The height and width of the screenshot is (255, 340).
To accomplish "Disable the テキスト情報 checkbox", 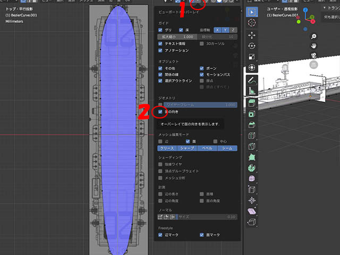I will click(x=160, y=44).
